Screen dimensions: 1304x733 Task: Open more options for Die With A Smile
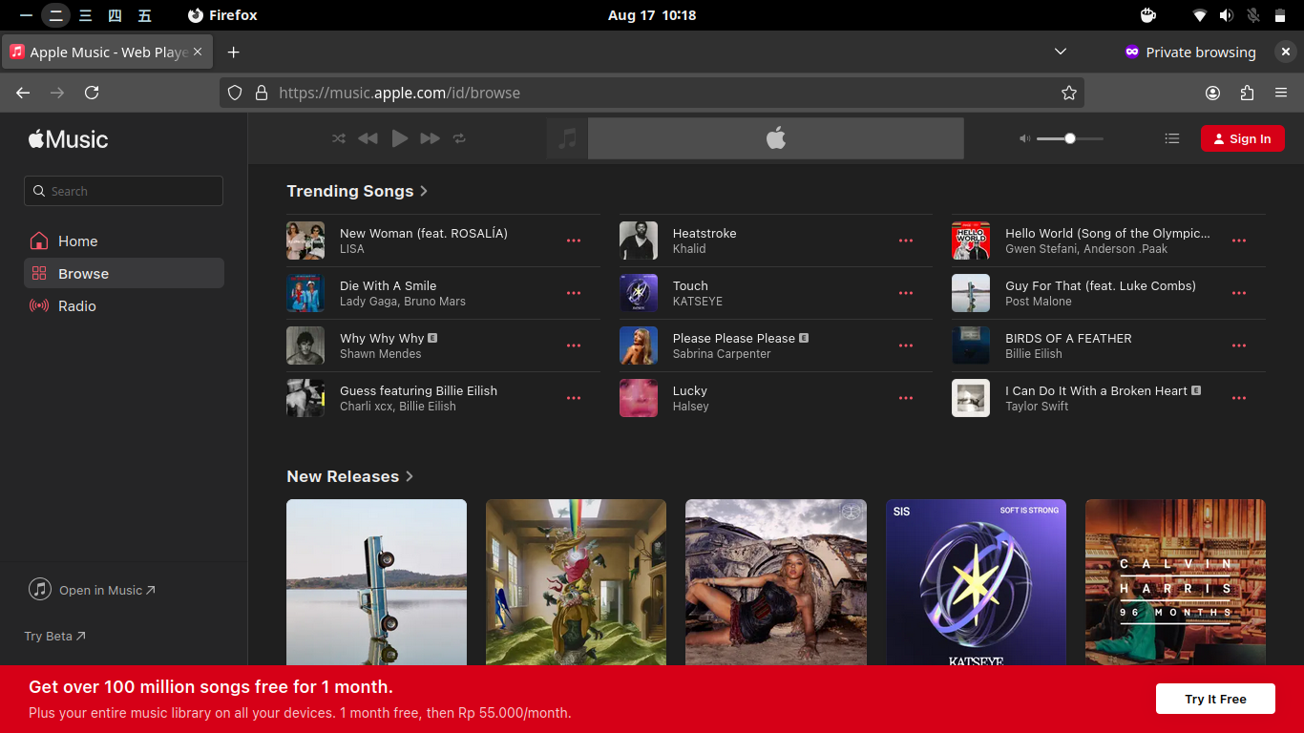(574, 293)
